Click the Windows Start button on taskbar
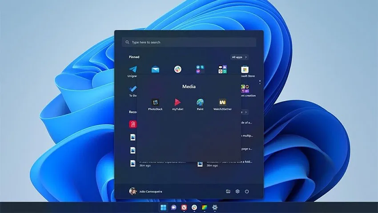This screenshot has height=213, width=378. [x=163, y=207]
